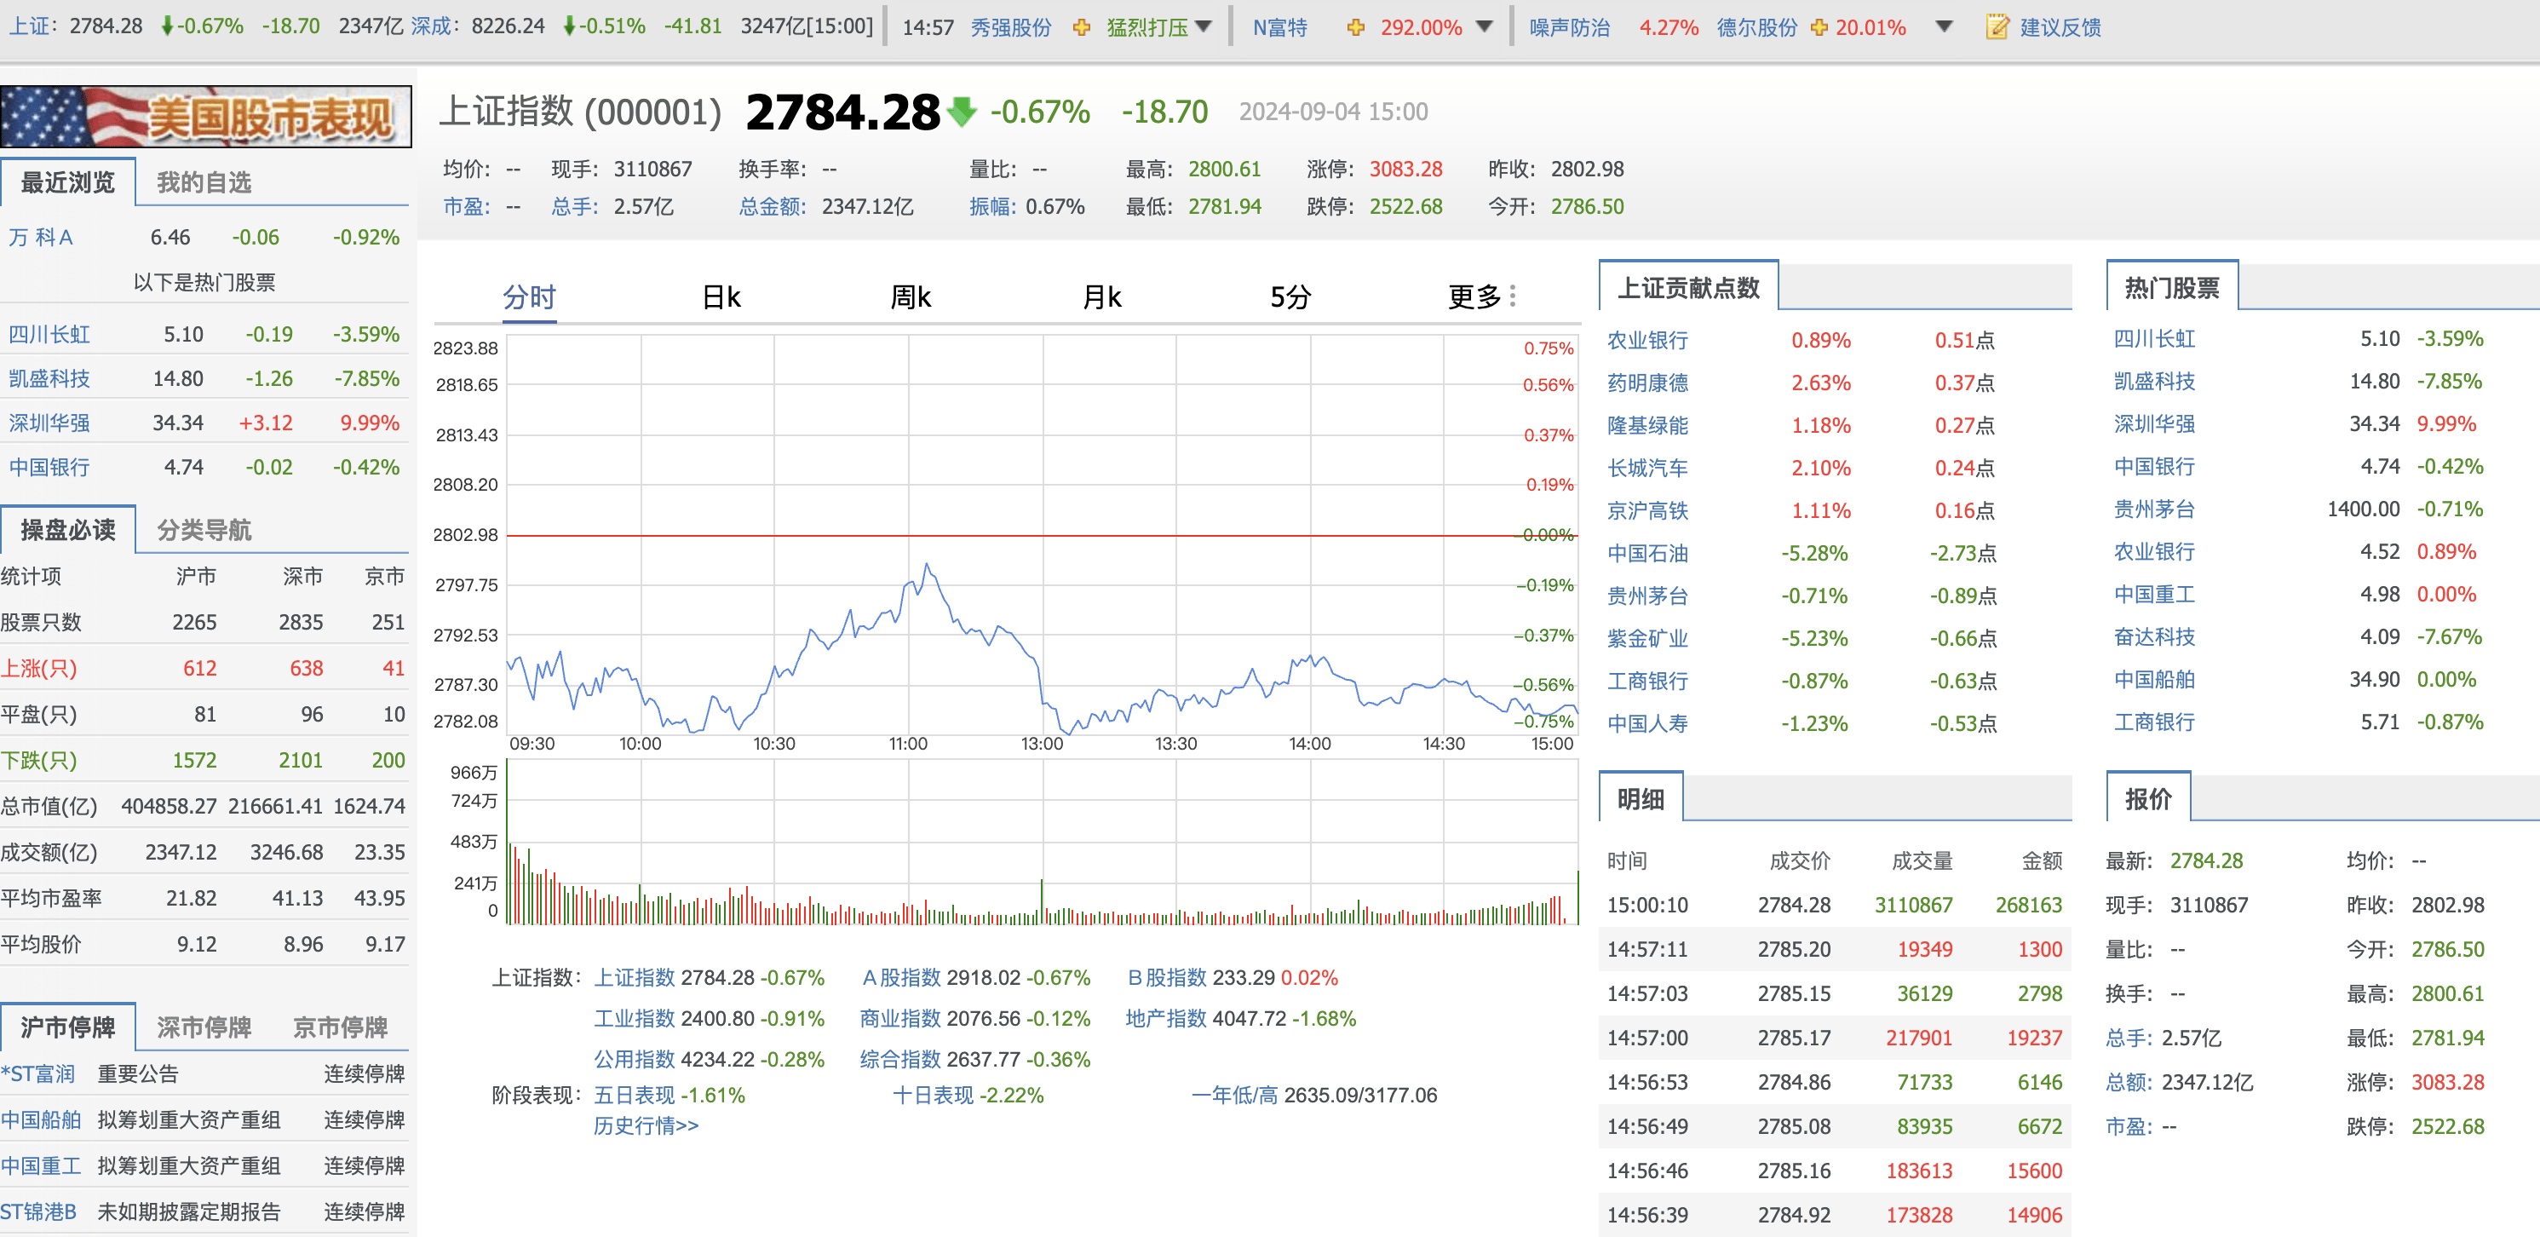Switch chart to 5分 view

tap(1290, 297)
